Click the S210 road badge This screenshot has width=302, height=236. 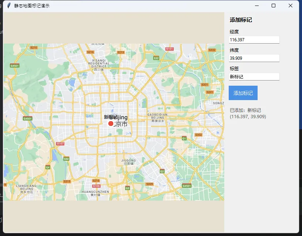click(x=34, y=48)
